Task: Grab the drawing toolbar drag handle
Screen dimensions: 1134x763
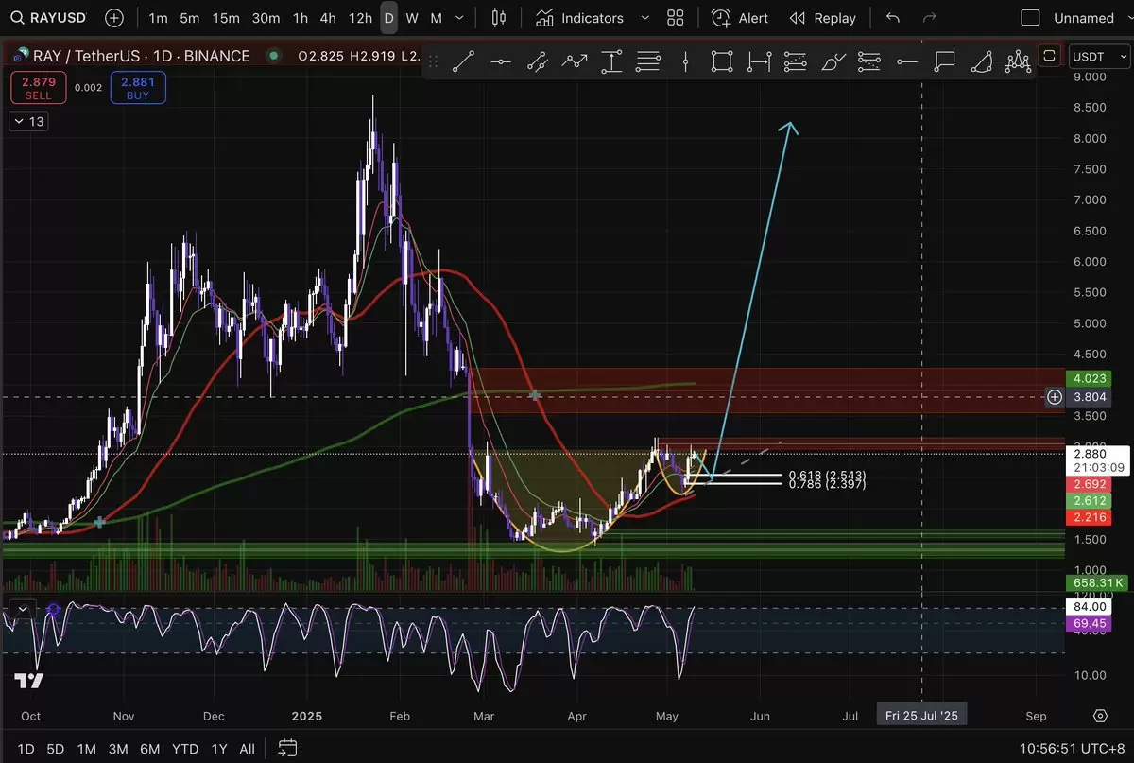Action: 434,62
